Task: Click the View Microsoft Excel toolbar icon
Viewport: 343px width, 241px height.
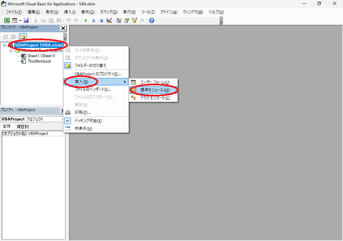Action: (x=7, y=20)
